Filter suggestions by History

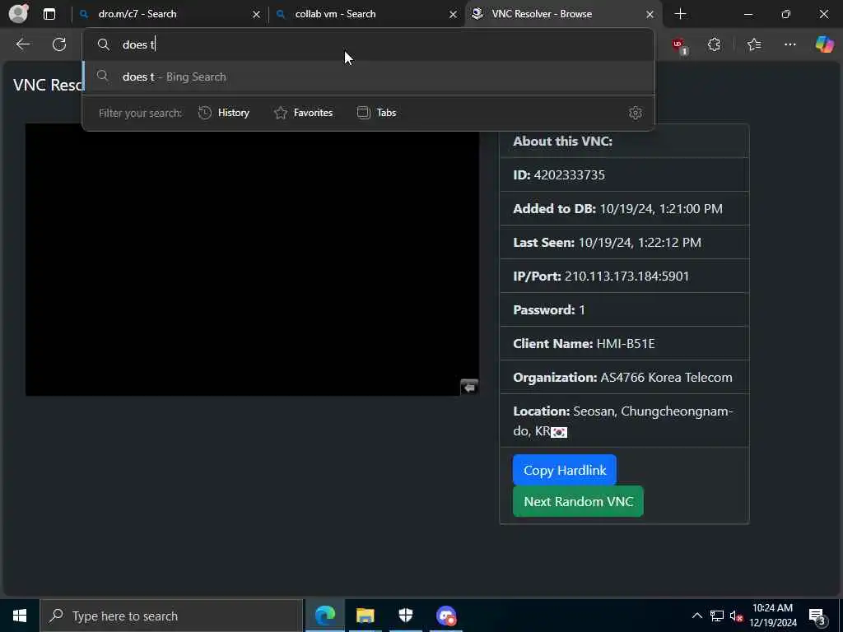pos(224,113)
